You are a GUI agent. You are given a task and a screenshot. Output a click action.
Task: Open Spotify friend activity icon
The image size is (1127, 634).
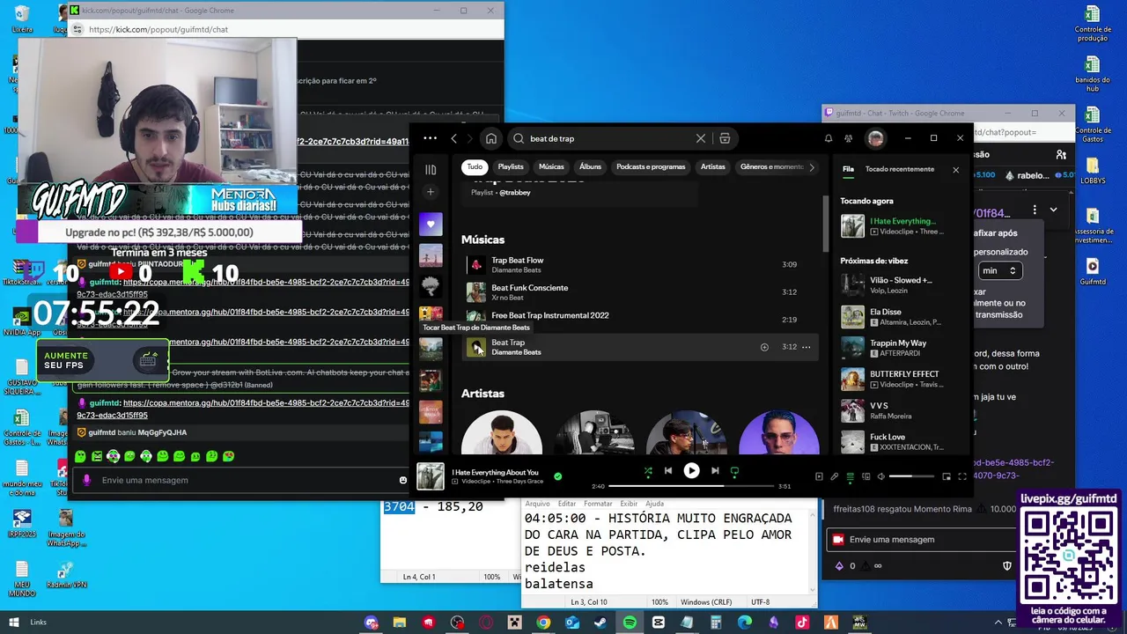pos(848,138)
